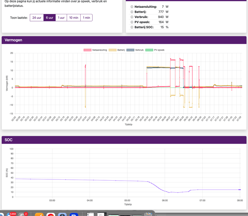
Task: Select the PV opwek value 164 W
Action: click(x=163, y=22)
